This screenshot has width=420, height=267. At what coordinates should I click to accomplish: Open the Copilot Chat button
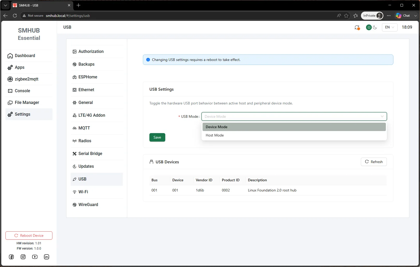[403, 16]
